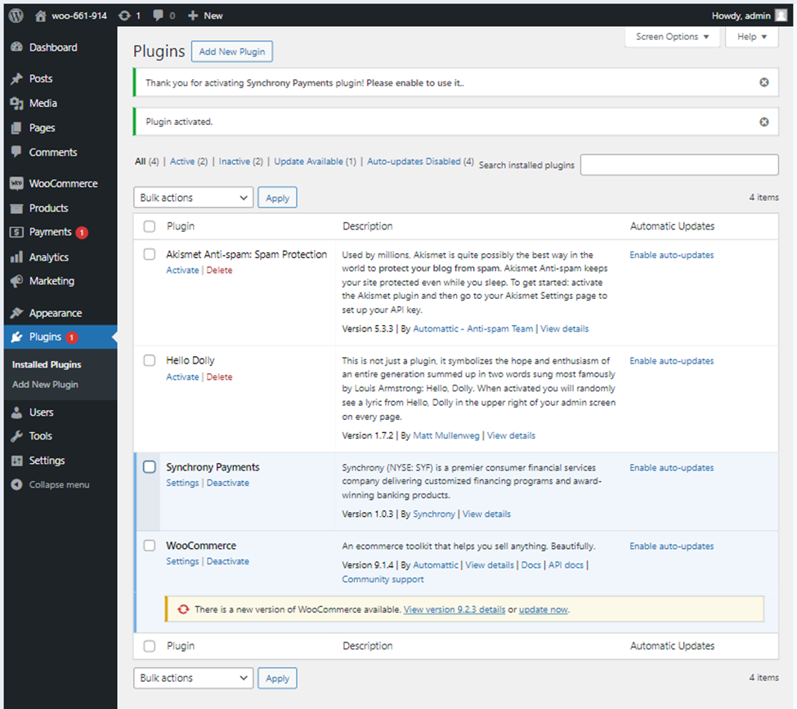797x709 pixels.
Task: Expand the Help tab dropdown
Action: tap(751, 37)
